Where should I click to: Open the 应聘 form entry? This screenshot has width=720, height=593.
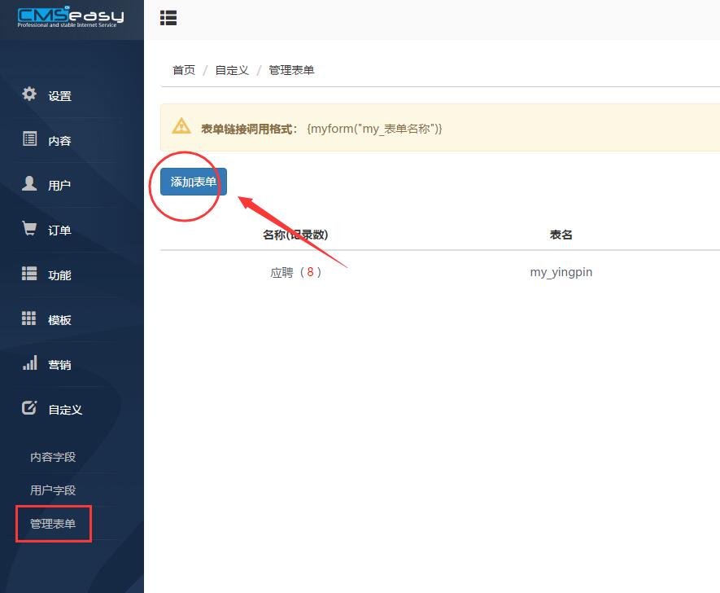281,273
